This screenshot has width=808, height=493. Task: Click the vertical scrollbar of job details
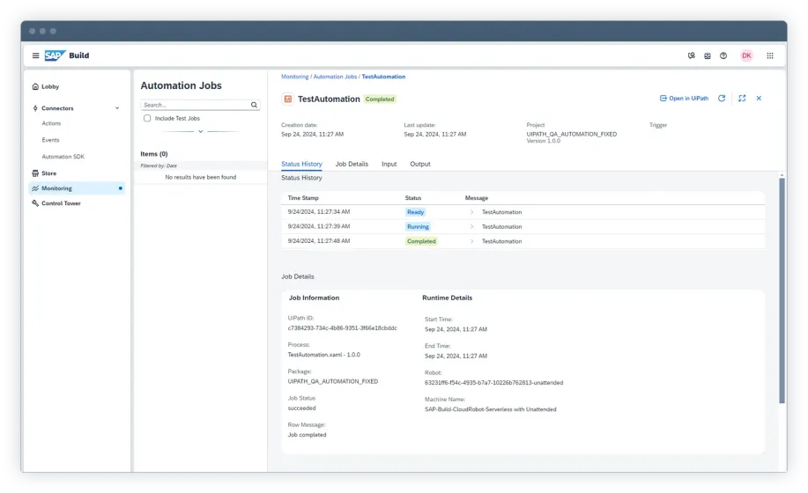pos(781,291)
